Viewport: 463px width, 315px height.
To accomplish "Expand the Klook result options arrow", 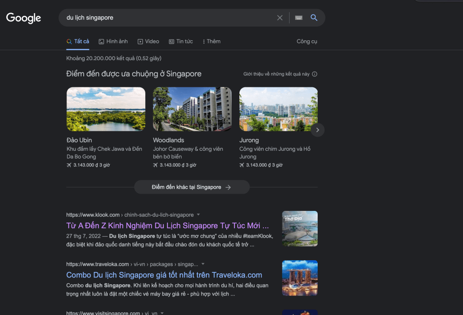I will 198,215.
